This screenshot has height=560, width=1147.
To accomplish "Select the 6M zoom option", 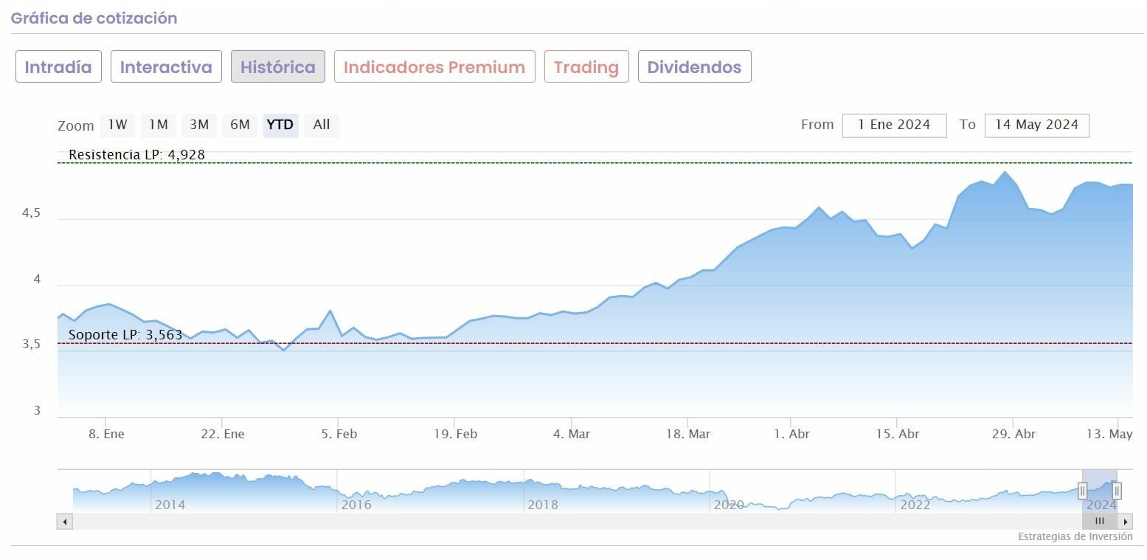I will pos(240,125).
